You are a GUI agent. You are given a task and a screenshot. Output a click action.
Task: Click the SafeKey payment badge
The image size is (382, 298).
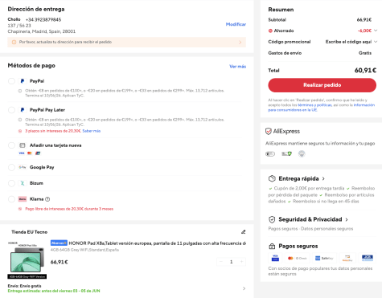324,258
